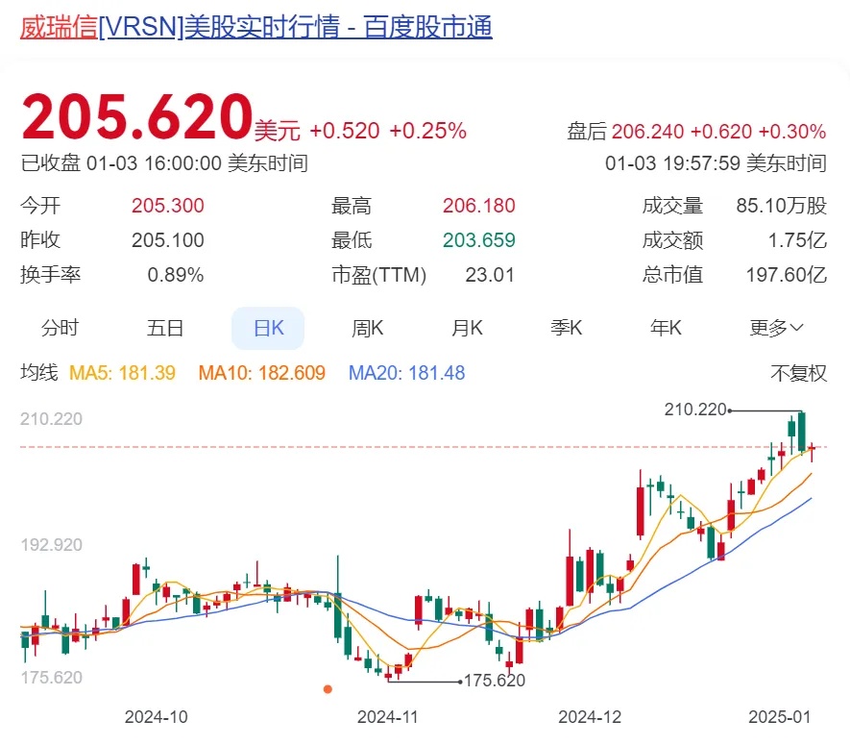Image resolution: width=850 pixels, height=745 pixels.
Task: Switch to the 年K chart tab
Action: [666, 328]
